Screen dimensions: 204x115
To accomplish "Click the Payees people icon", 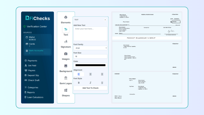I will tap(26, 70).
